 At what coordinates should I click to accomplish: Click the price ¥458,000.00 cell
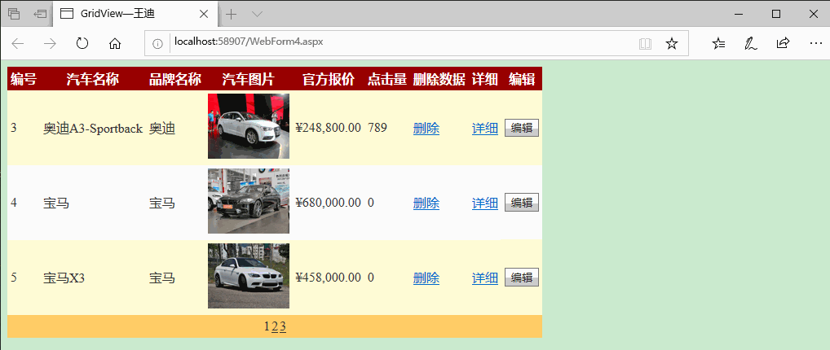coord(329,278)
